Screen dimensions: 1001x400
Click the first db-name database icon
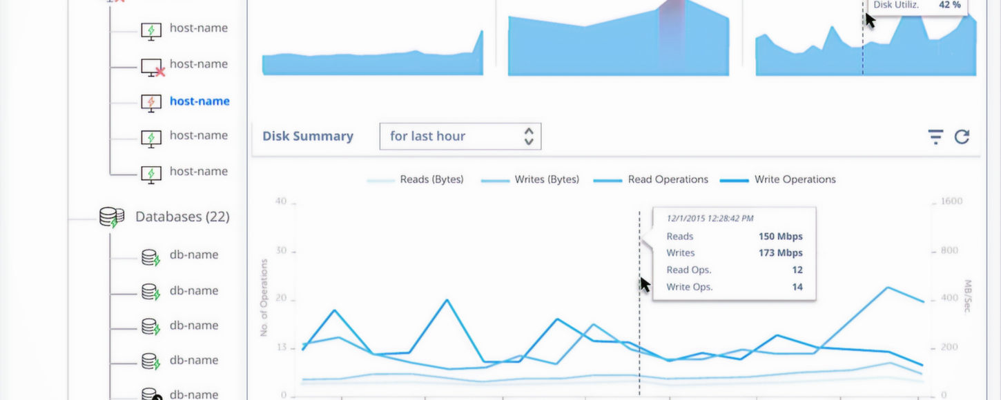[150, 258]
